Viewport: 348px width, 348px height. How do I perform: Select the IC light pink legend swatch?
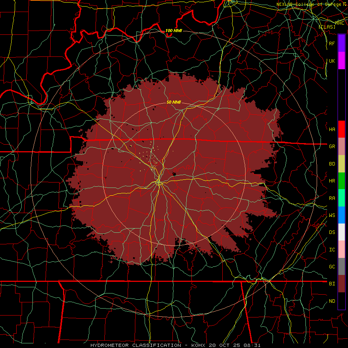coord(341,249)
